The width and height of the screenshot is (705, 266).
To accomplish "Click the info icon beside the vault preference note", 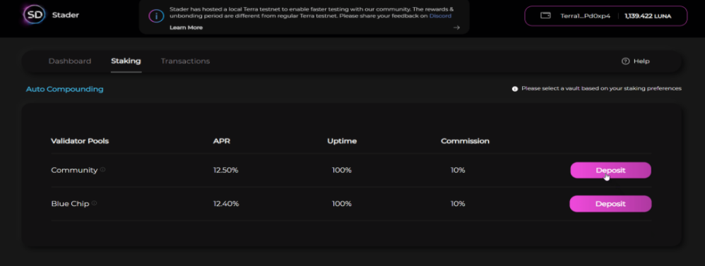I will tap(515, 89).
